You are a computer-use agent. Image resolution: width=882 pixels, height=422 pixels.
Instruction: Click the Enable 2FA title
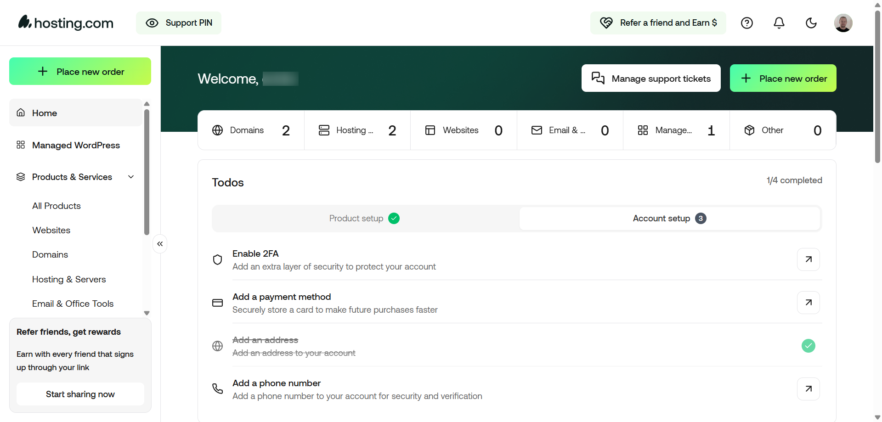[255, 253]
